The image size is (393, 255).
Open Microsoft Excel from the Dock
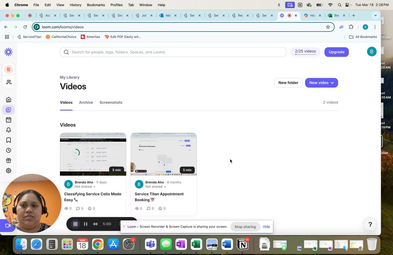click(196, 244)
